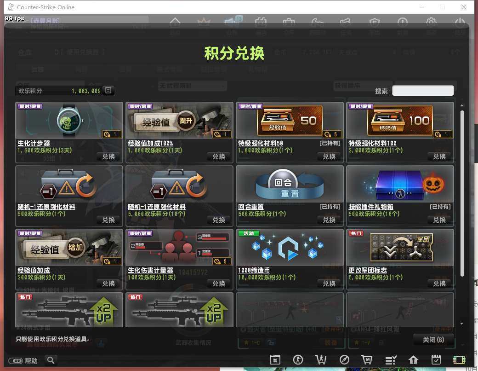Click the list icon beside 欢乐积分 balance
This screenshot has height=371, width=478.
(108, 90)
